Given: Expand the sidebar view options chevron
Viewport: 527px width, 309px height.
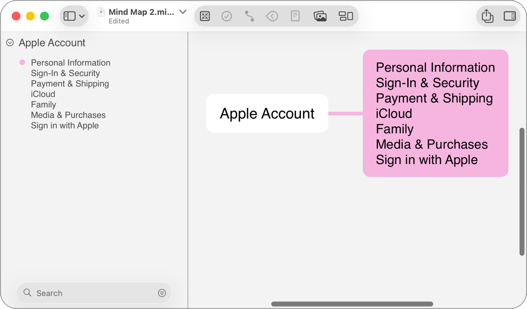Looking at the screenshot, I should click(82, 16).
